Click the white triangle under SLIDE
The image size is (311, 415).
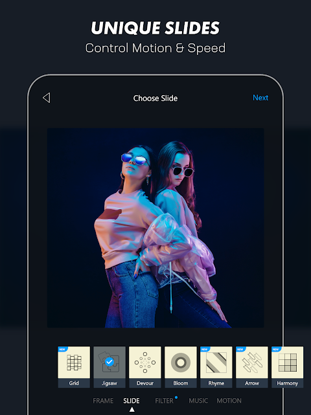tap(132, 410)
